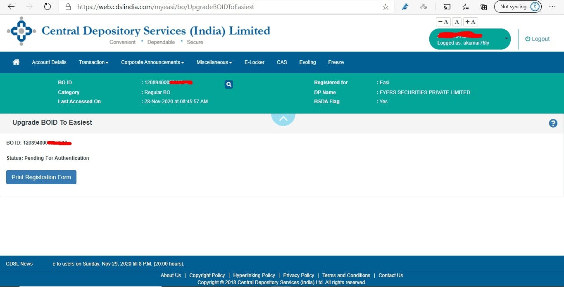564x287 pixels.
Task: Click 'FYERS SECURITIES PRIVATE LIMITED' DP name
Action: (x=425, y=93)
